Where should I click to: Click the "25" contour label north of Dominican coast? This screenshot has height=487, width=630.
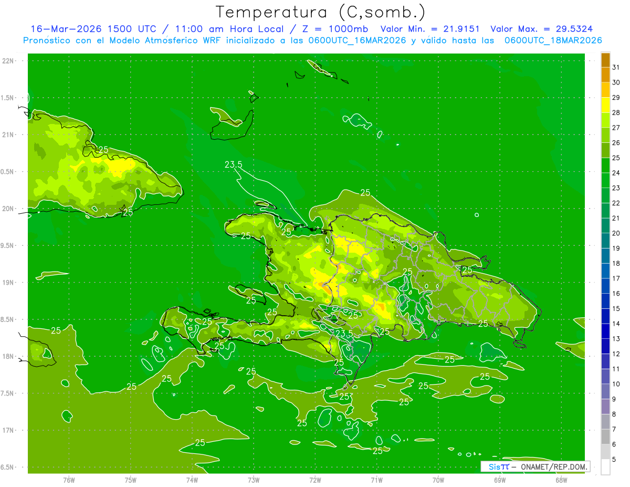tap(365, 193)
